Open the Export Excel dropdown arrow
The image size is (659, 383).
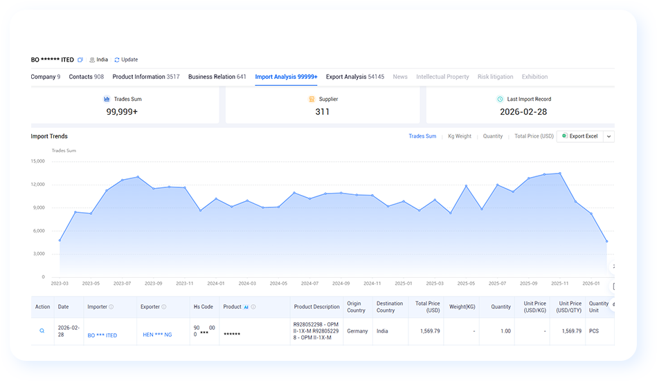[608, 136]
